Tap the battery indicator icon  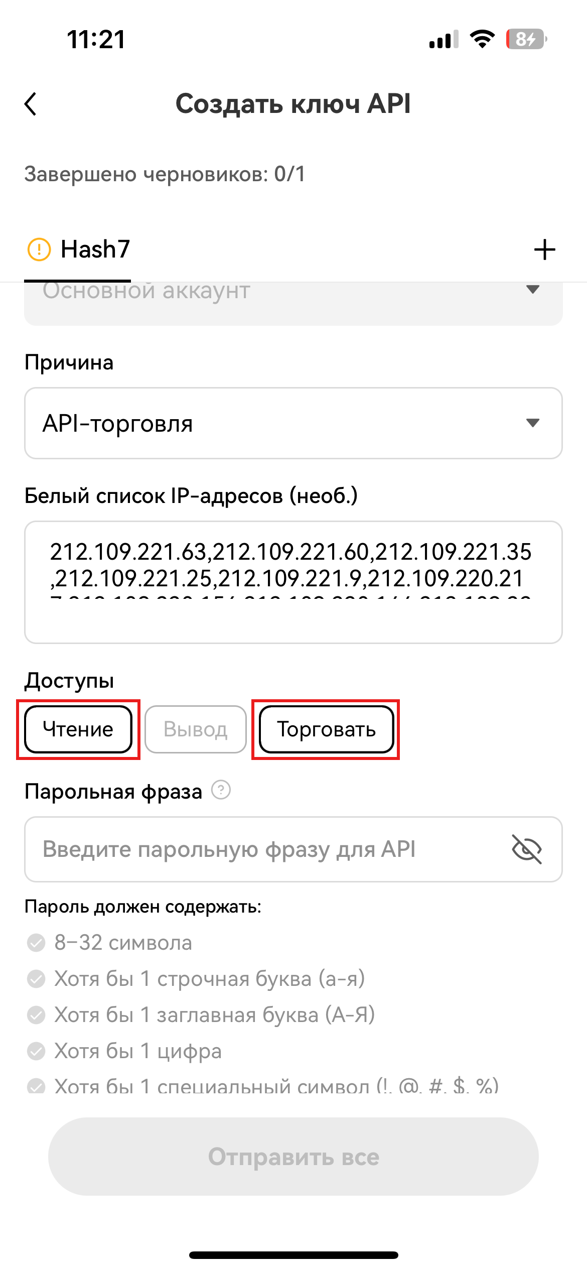pos(526,39)
